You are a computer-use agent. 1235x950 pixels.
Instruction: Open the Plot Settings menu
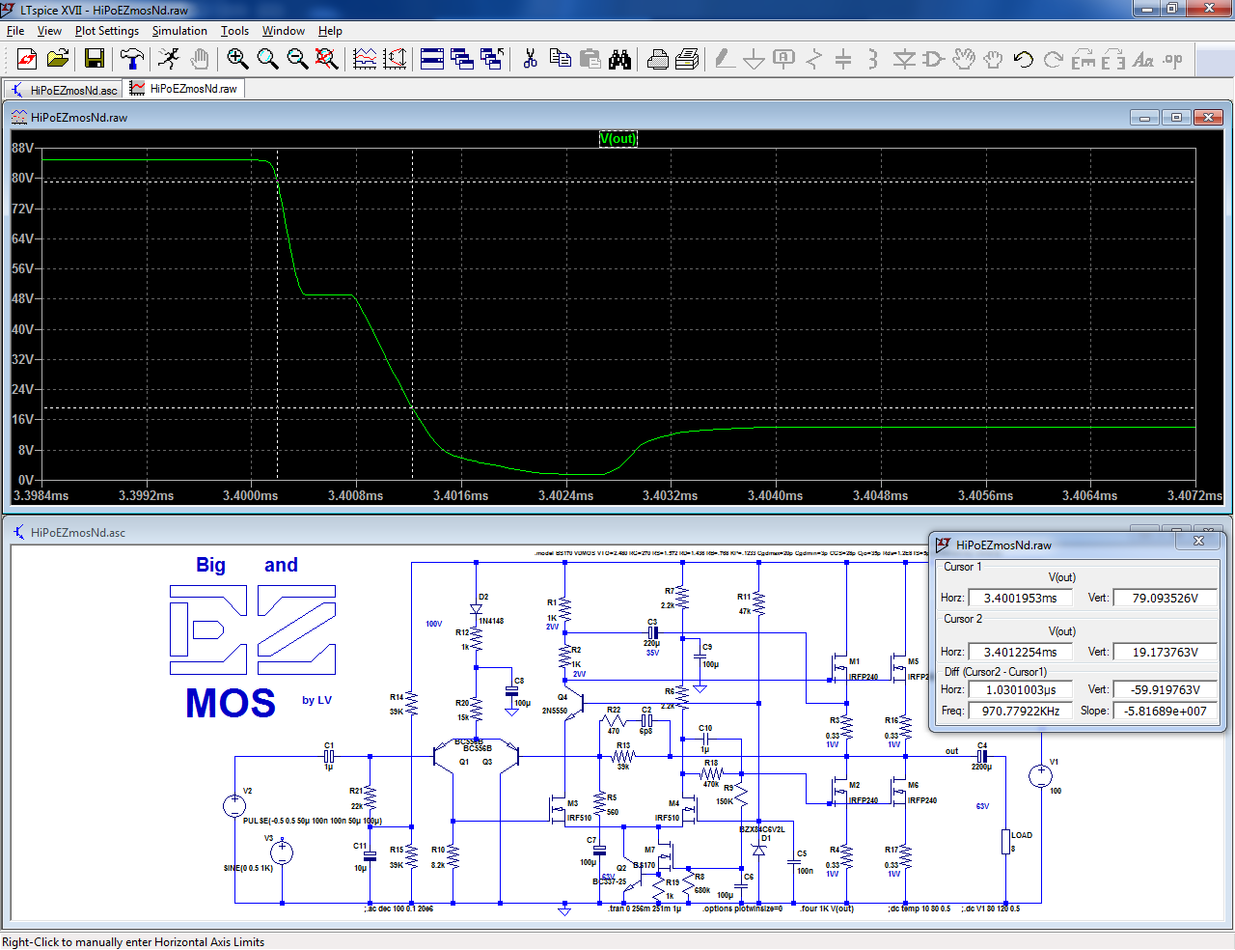tap(107, 31)
